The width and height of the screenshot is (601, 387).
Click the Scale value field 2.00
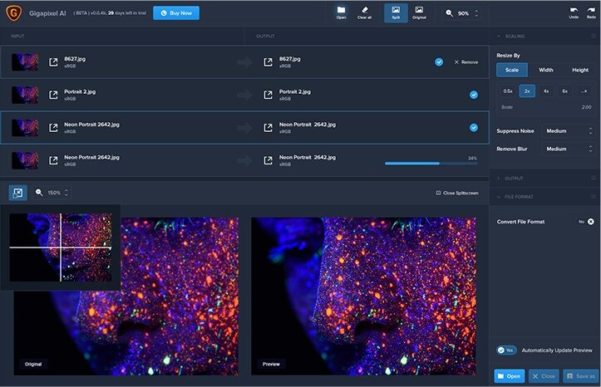click(x=586, y=107)
